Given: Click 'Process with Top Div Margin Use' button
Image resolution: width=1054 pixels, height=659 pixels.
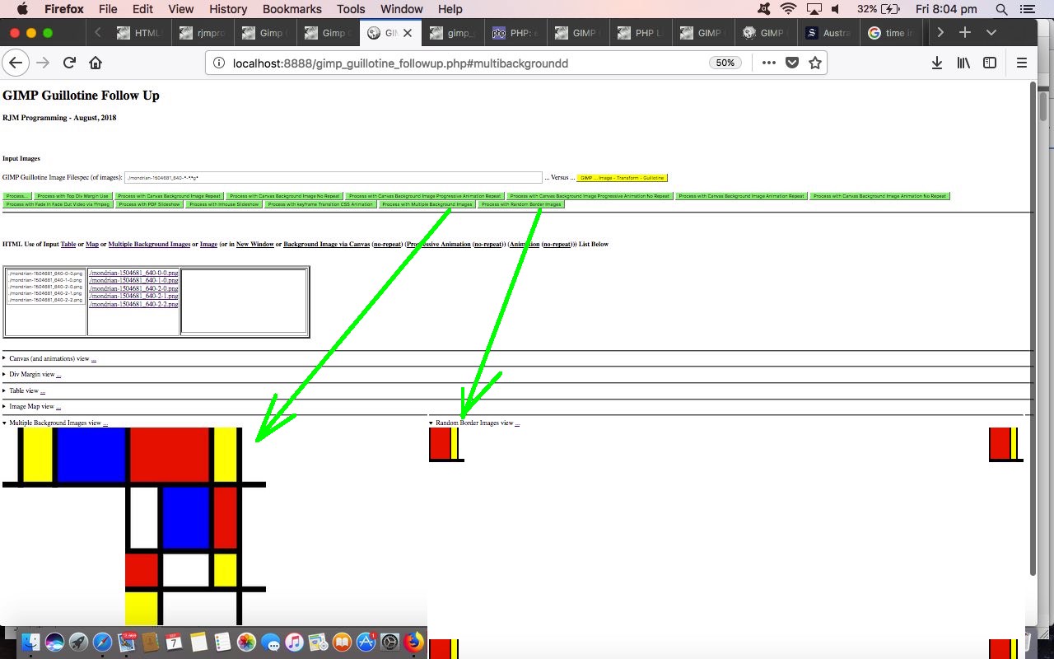Looking at the screenshot, I should [x=72, y=196].
